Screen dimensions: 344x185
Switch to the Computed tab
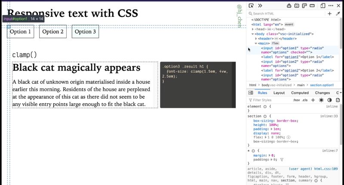[300, 92]
